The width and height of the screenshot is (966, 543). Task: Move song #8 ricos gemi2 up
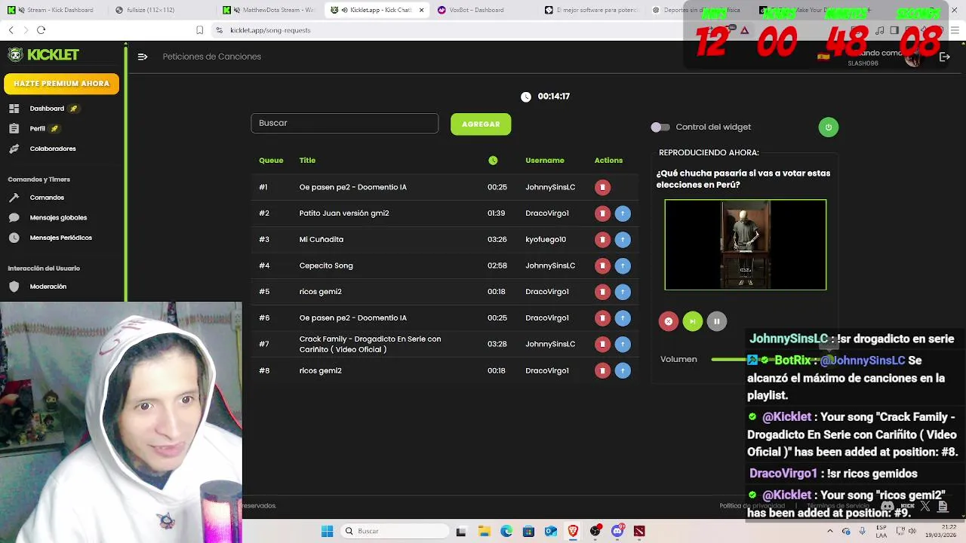(x=623, y=370)
